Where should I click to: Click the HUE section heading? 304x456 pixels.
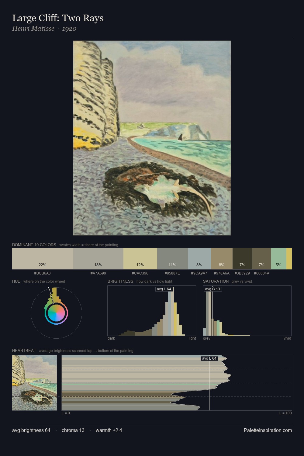pos(16,281)
